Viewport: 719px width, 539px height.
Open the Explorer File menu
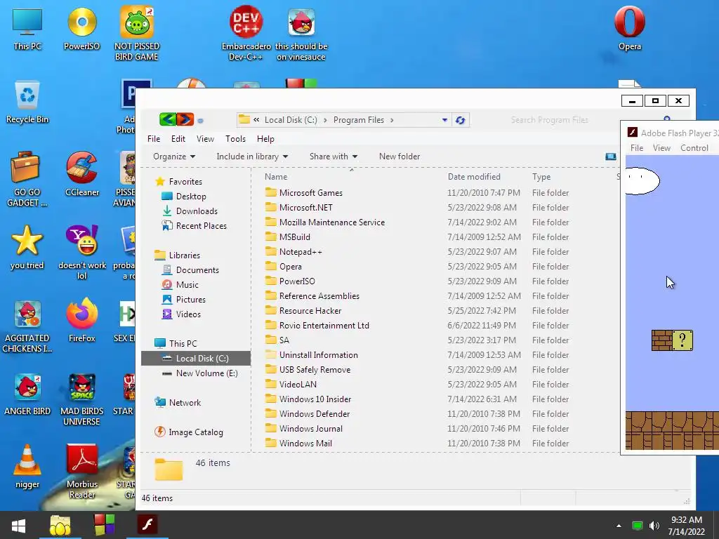pos(154,139)
